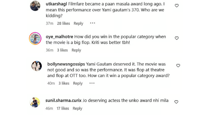The image size is (205, 117).
Task: View the 17 likes on sunil.sharma.curix's comment
Action: [x=63, y=109]
